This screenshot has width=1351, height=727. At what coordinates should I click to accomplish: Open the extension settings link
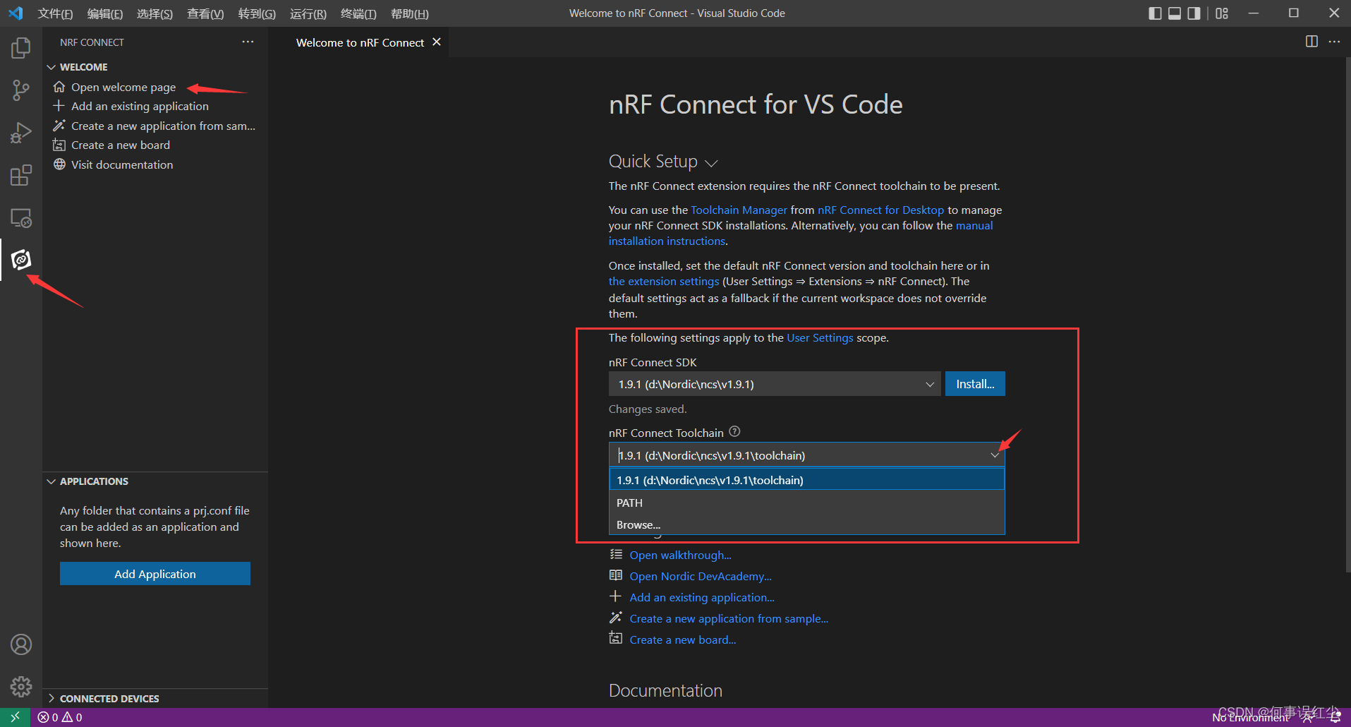click(x=664, y=281)
